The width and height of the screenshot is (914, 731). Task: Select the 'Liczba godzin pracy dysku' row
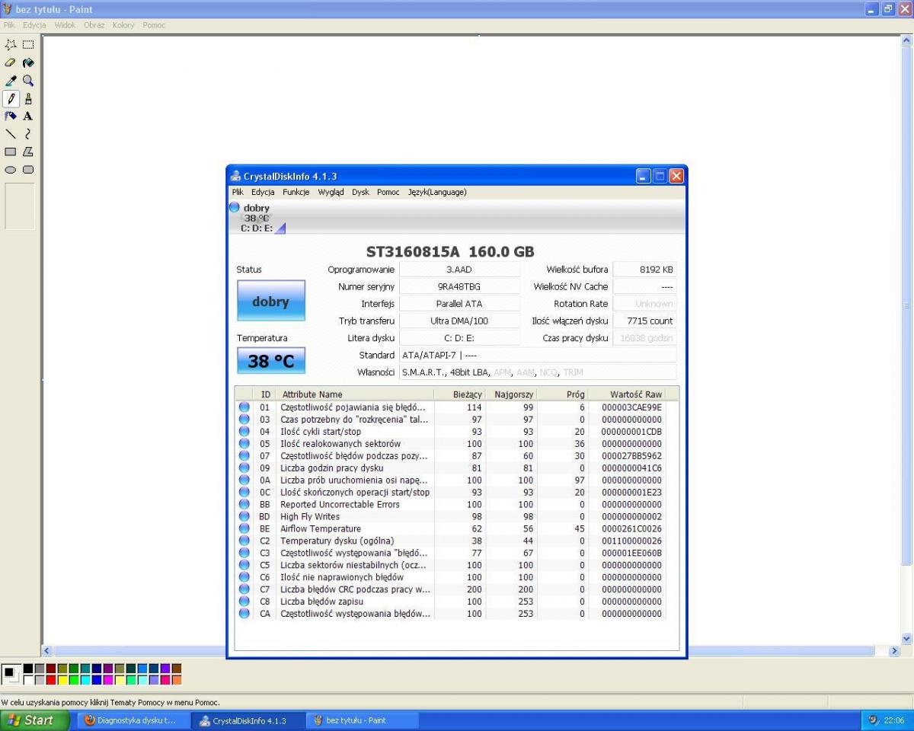pyautogui.click(x=452, y=468)
